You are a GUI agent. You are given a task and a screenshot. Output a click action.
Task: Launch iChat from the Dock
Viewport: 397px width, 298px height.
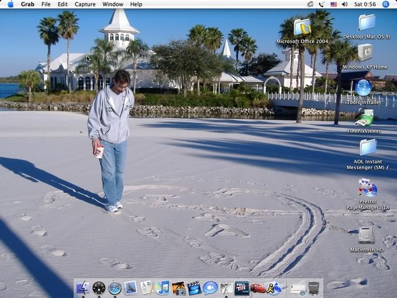coord(210,288)
